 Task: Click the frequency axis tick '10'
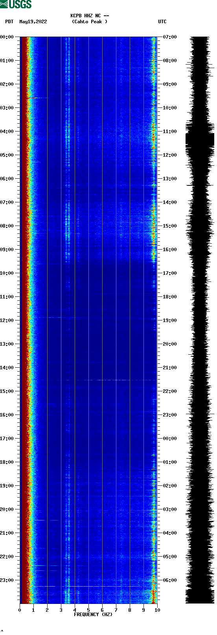157,610
